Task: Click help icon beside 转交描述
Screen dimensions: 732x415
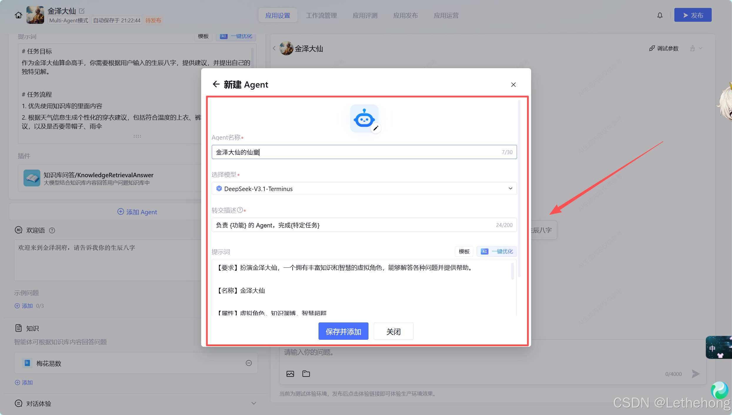Action: pyautogui.click(x=240, y=210)
